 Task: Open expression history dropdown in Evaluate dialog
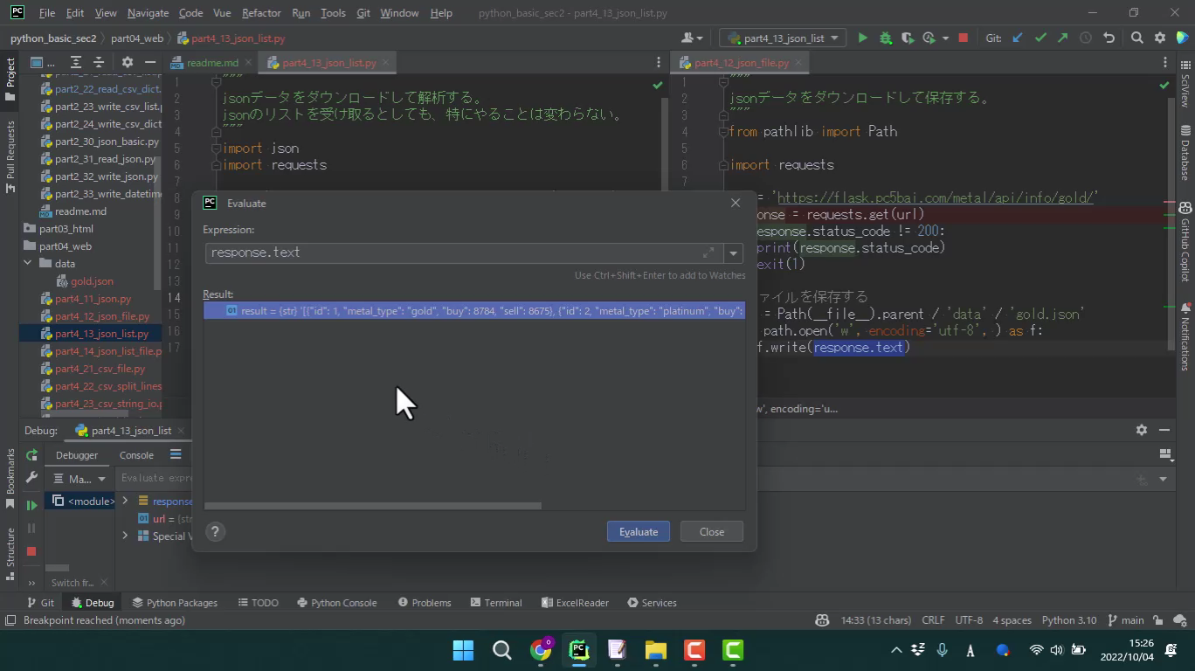tap(734, 253)
